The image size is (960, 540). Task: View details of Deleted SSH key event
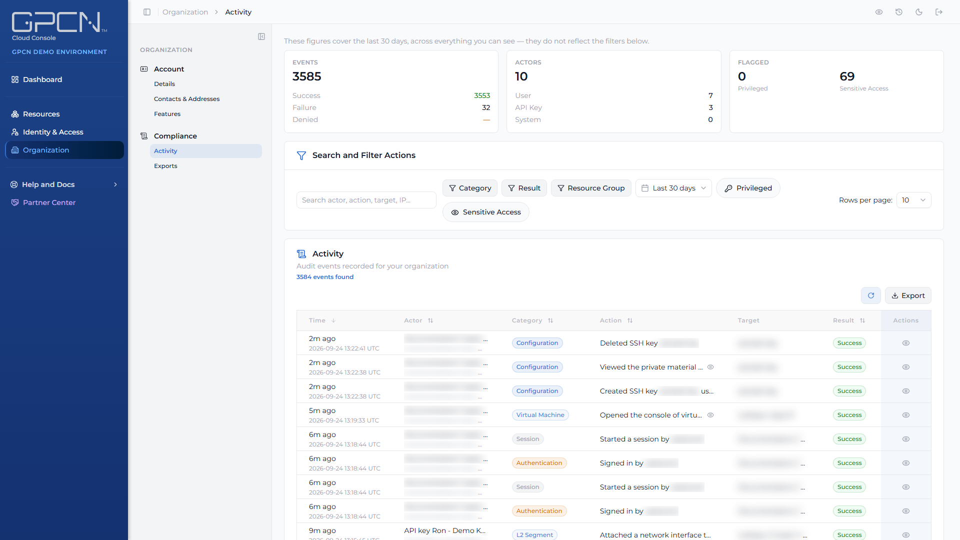[x=906, y=343]
